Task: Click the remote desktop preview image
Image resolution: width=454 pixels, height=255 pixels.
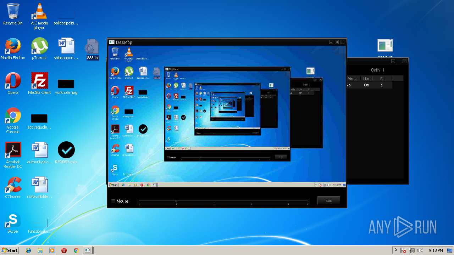Action: (227, 116)
